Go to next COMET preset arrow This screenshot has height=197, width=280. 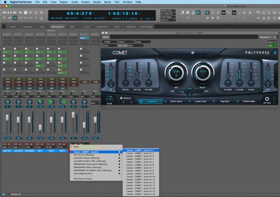click(132, 102)
